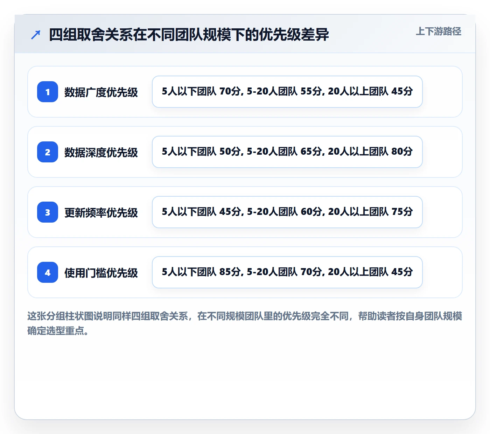Image resolution: width=490 pixels, height=434 pixels.
Task: Select the score box starting with 5人以下团队 85分
Action: pyautogui.click(x=287, y=272)
